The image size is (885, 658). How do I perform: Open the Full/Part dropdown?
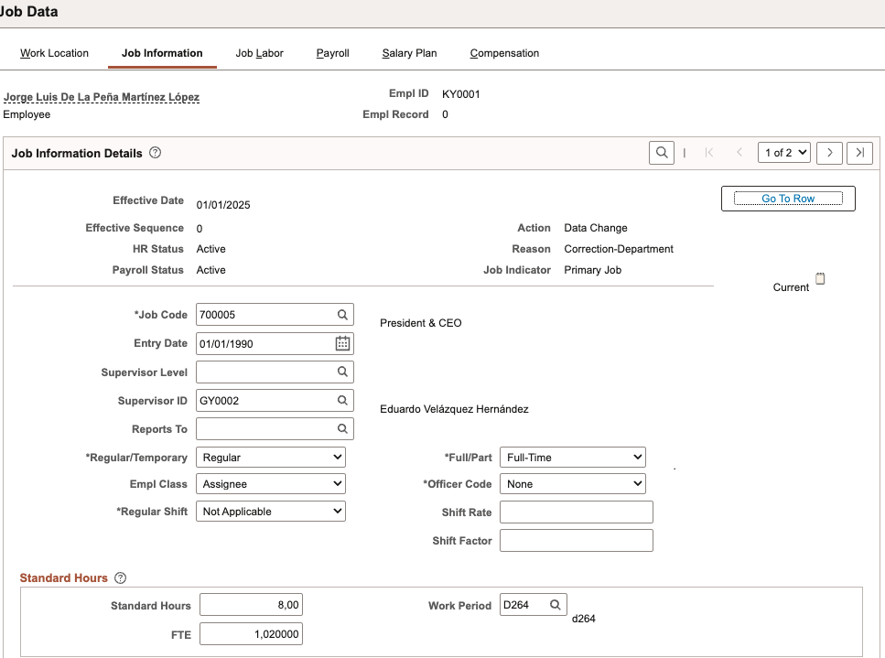(573, 457)
